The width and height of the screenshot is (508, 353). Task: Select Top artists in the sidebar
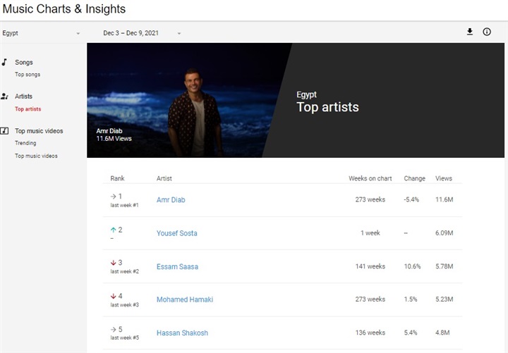[x=28, y=109]
